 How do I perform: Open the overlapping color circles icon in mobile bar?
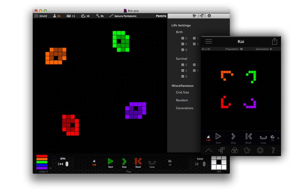(234, 150)
